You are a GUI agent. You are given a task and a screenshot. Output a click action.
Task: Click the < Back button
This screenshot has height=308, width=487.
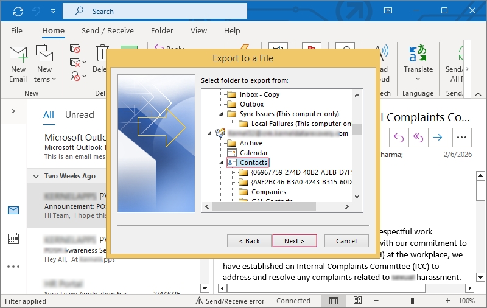point(249,241)
